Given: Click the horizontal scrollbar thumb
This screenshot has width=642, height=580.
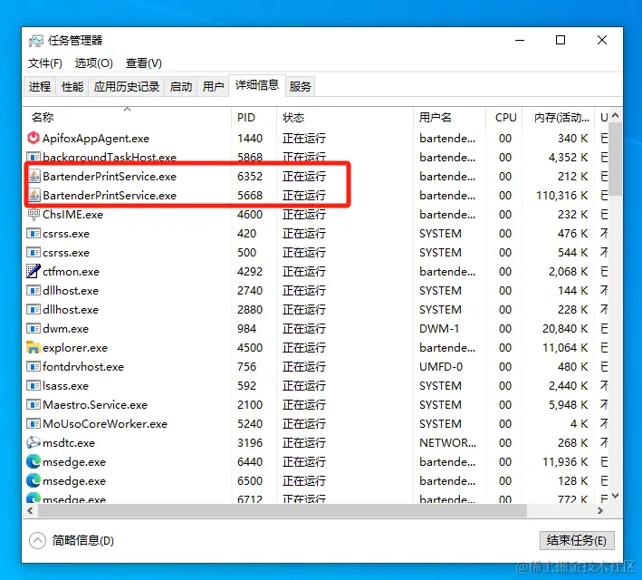Looking at the screenshot, I should pos(283,511).
